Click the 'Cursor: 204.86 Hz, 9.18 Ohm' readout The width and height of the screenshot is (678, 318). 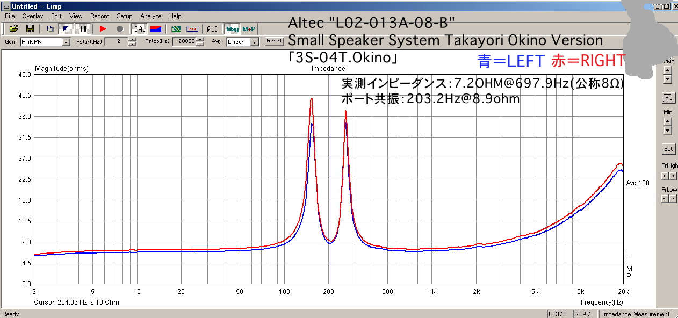tap(76, 302)
